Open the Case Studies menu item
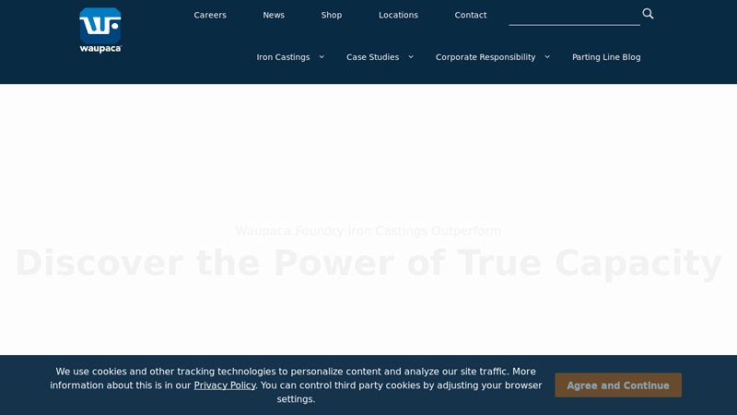 373,57
